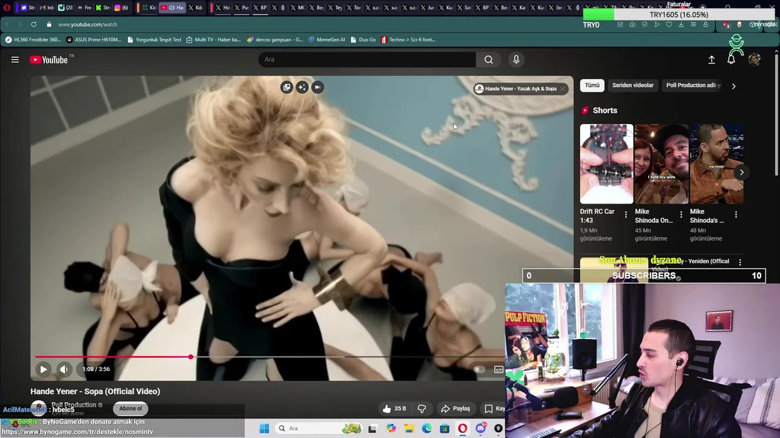The image size is (780, 438).
Task: Subscribe using the Abone ol button
Action: pyautogui.click(x=130, y=409)
